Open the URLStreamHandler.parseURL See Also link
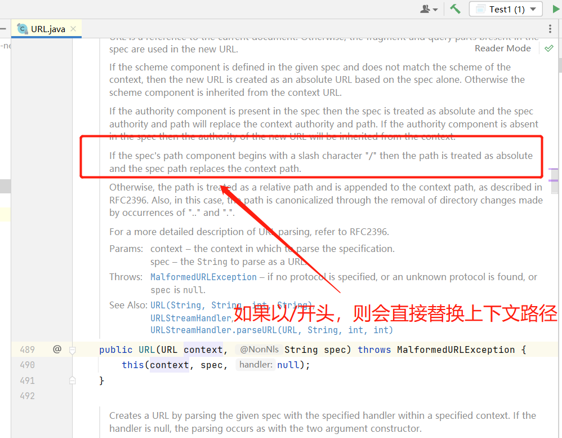 pos(271,330)
